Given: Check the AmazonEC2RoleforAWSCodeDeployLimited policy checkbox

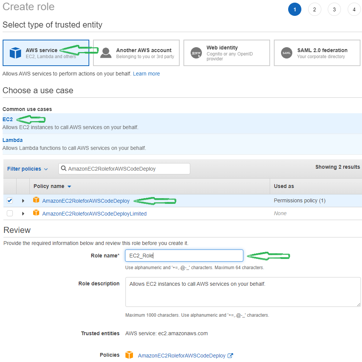Looking at the screenshot, I should [10, 213].
